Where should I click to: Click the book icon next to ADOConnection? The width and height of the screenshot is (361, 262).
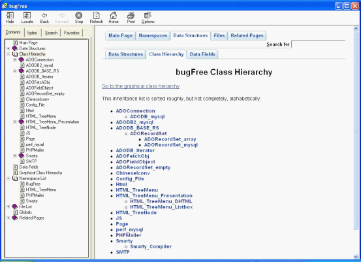22,59
